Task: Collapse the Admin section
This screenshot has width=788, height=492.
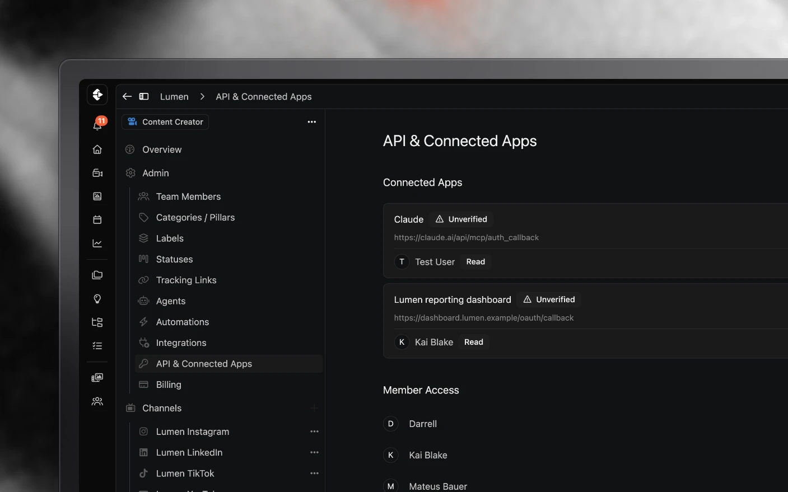Action: [x=156, y=173]
